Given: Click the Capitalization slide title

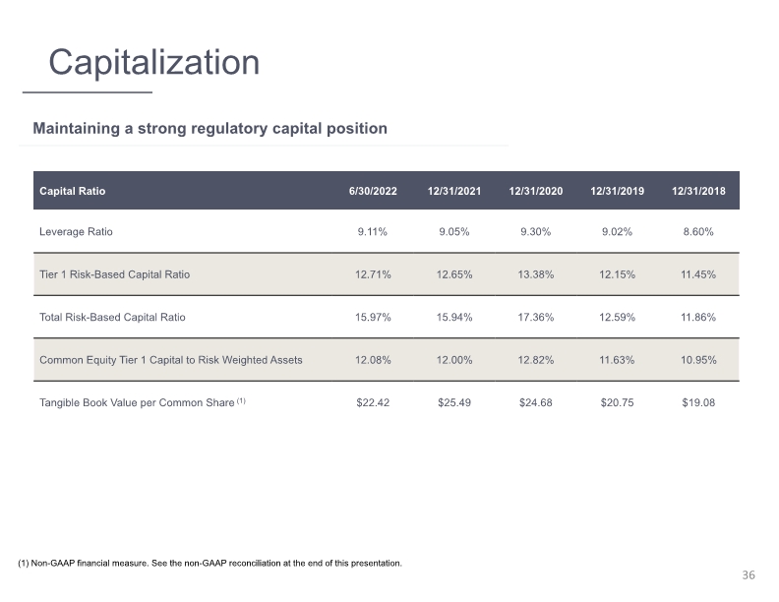Looking at the screenshot, I should (154, 63).
